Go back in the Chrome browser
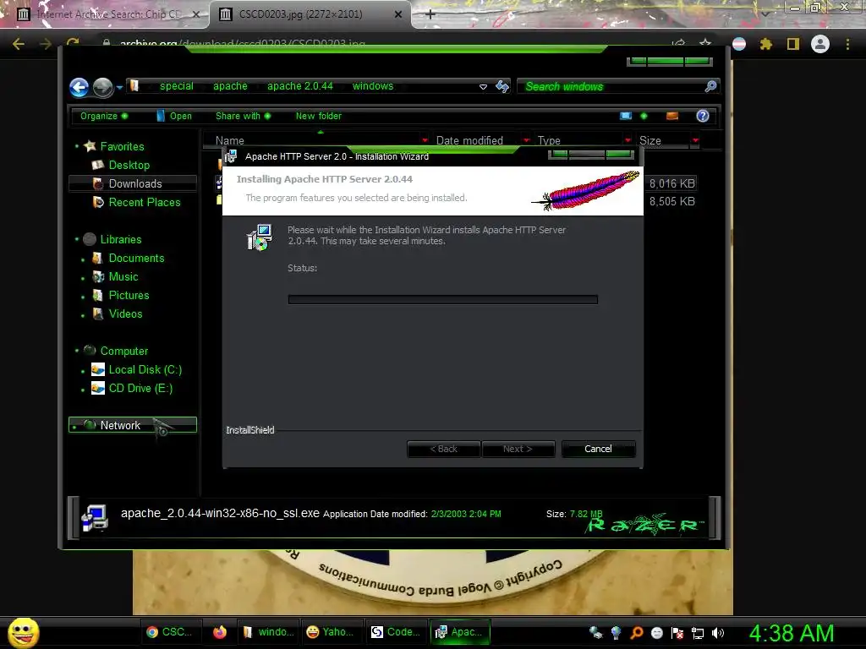Screen dimensions: 866x649 pos(19,44)
